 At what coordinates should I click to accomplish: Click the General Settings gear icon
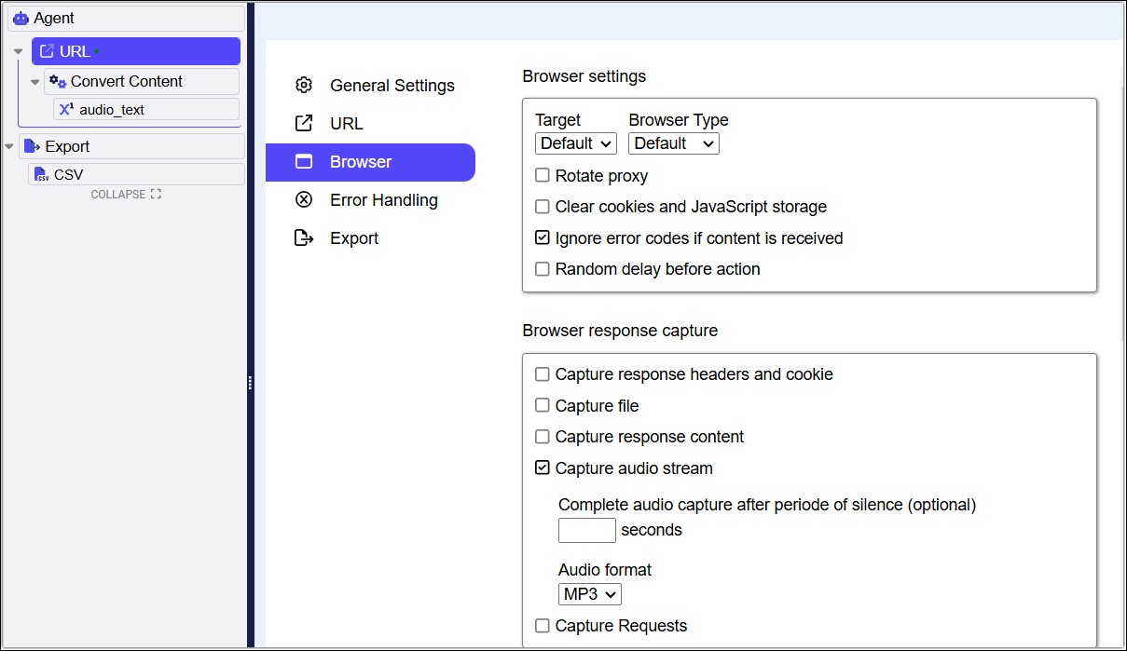click(304, 85)
